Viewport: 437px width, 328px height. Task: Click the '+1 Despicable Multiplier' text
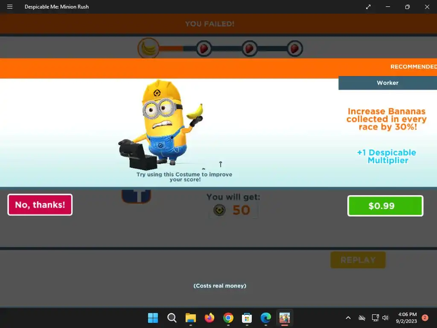click(x=387, y=156)
